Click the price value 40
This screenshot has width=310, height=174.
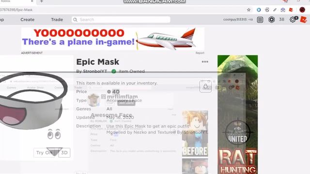[116, 91]
